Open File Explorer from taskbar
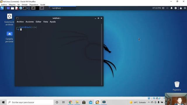 (x=77, y=102)
